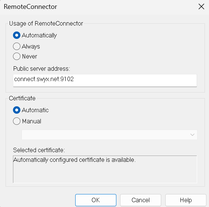
Task: Click the "Certificate" group heading
Action: click(22, 98)
